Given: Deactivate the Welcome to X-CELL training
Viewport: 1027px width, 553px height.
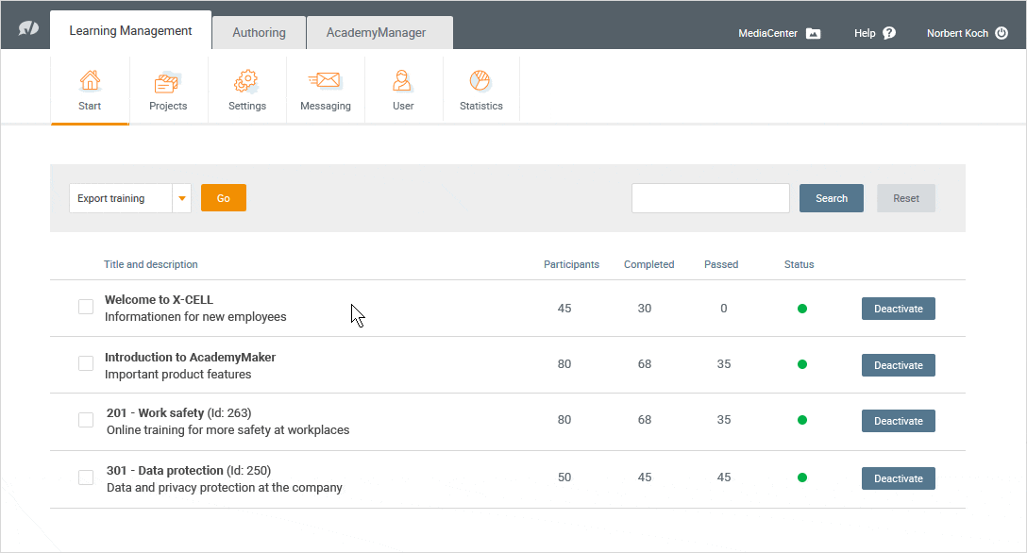Looking at the screenshot, I should [898, 309].
